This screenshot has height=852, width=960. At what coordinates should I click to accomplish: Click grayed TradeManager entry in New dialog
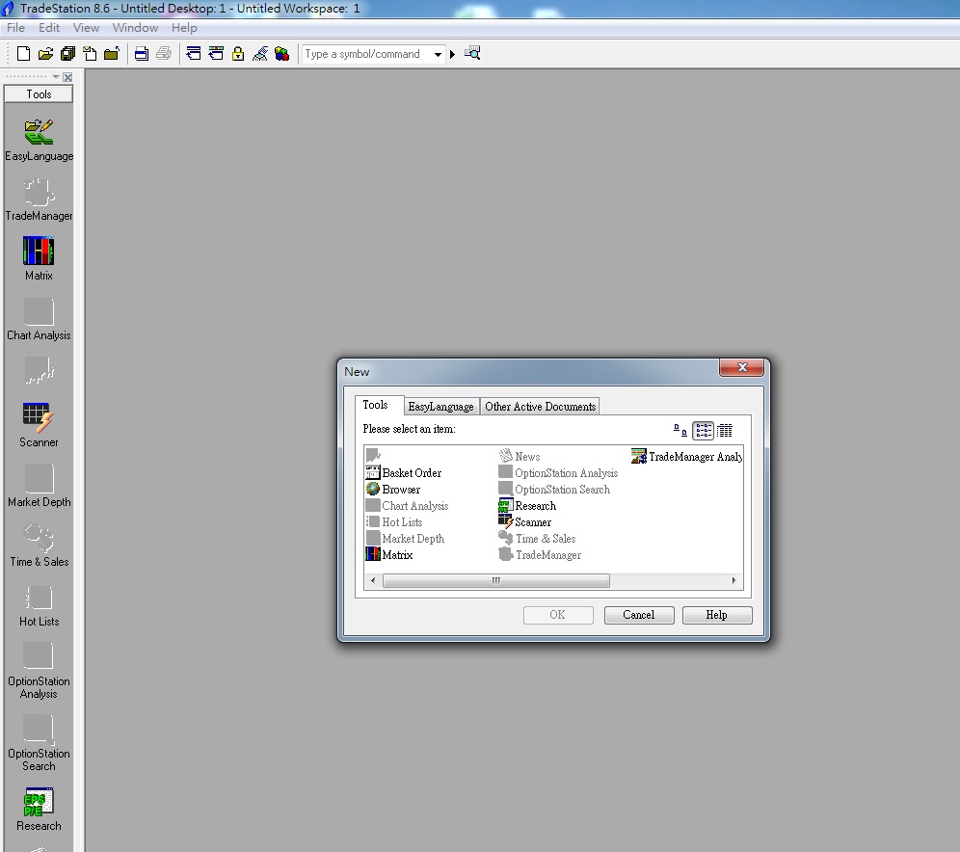click(x=540, y=555)
